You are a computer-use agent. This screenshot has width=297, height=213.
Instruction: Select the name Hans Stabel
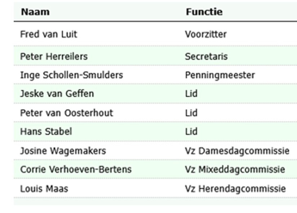(46, 131)
